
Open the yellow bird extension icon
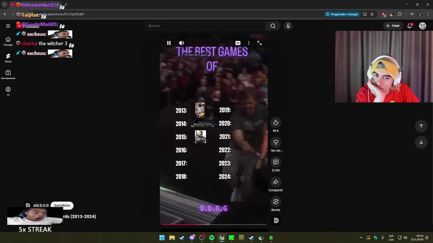(391, 14)
